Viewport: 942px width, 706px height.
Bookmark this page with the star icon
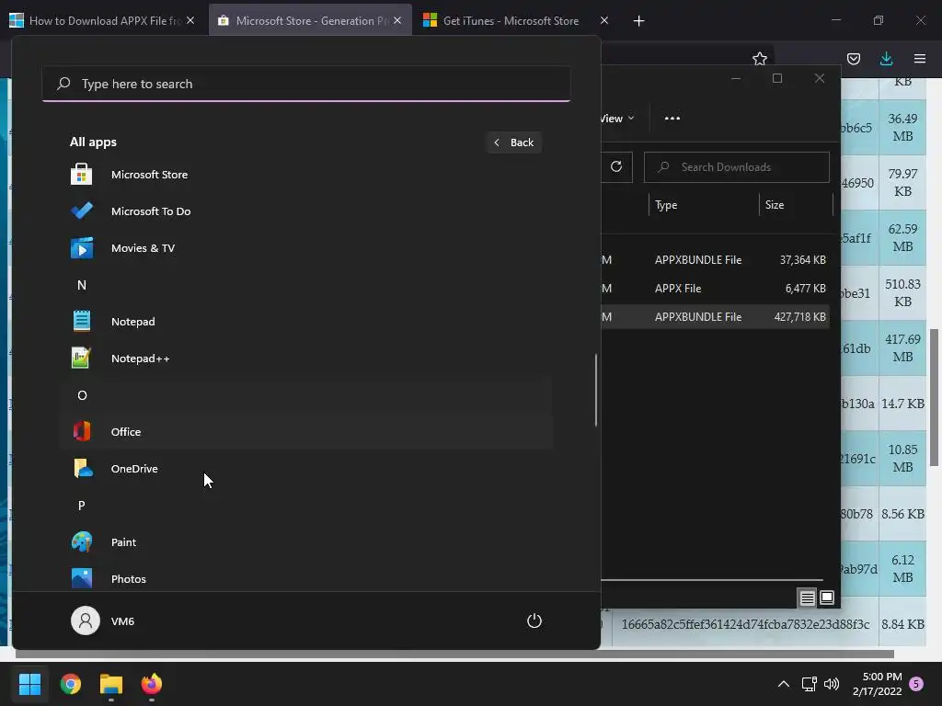point(759,59)
